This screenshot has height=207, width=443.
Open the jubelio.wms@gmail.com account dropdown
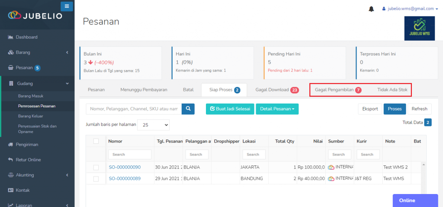[410, 9]
